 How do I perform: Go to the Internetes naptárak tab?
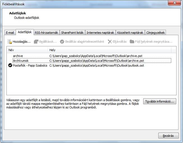100,32
